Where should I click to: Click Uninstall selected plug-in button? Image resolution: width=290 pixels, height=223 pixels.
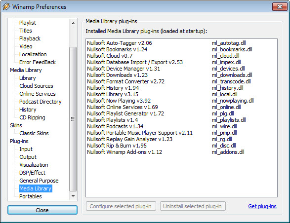193,206
